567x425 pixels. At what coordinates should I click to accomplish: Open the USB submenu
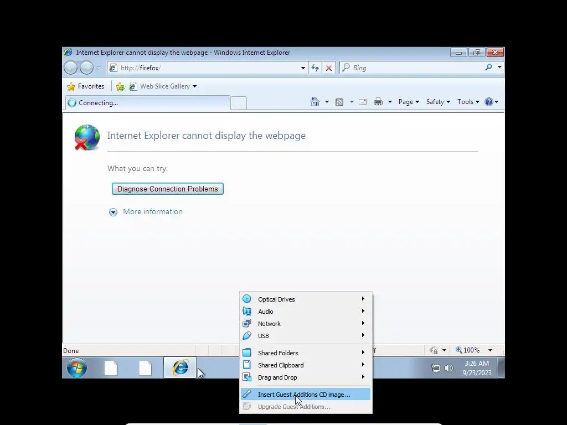306,336
